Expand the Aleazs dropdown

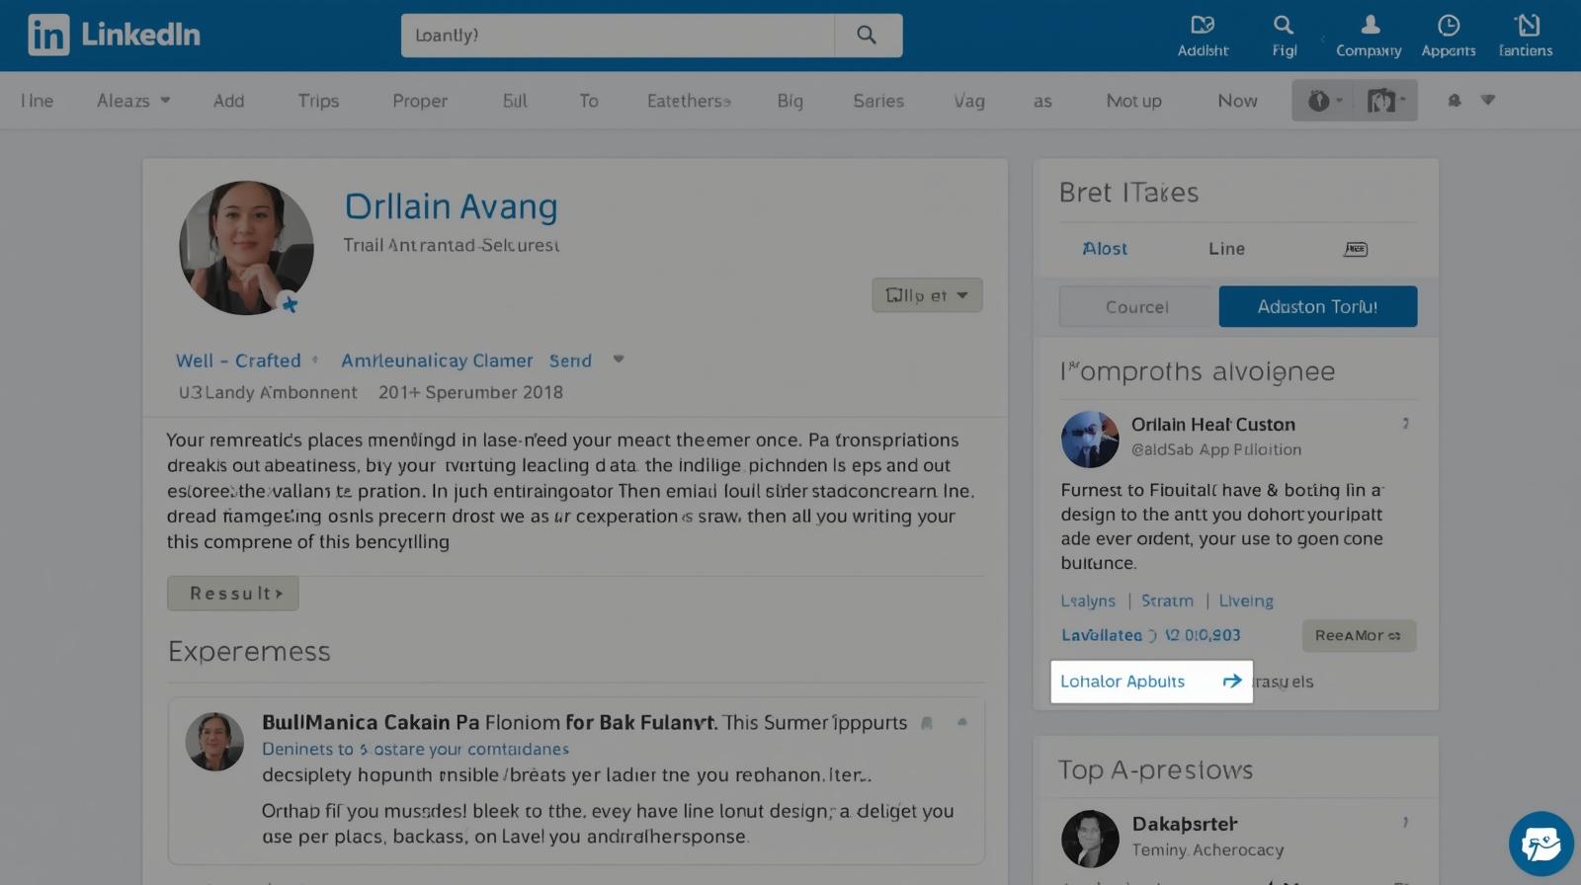pos(133,100)
